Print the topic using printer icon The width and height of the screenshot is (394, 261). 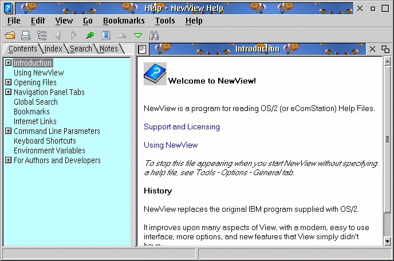(x=26, y=35)
